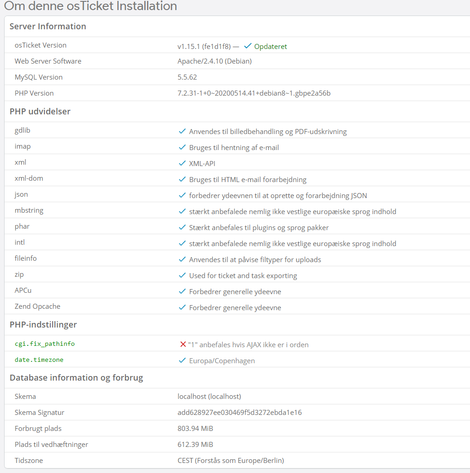
Task: Click the Opdateret version status link
Action: pyautogui.click(x=270, y=47)
